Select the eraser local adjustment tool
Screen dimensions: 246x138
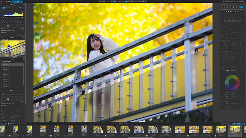pyautogui.click(x=239, y=11)
